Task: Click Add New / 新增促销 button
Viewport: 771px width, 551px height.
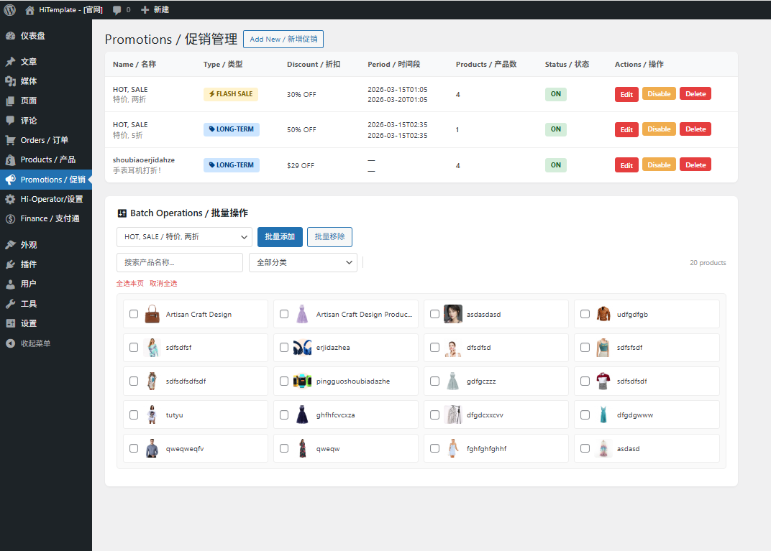Action: [283, 40]
